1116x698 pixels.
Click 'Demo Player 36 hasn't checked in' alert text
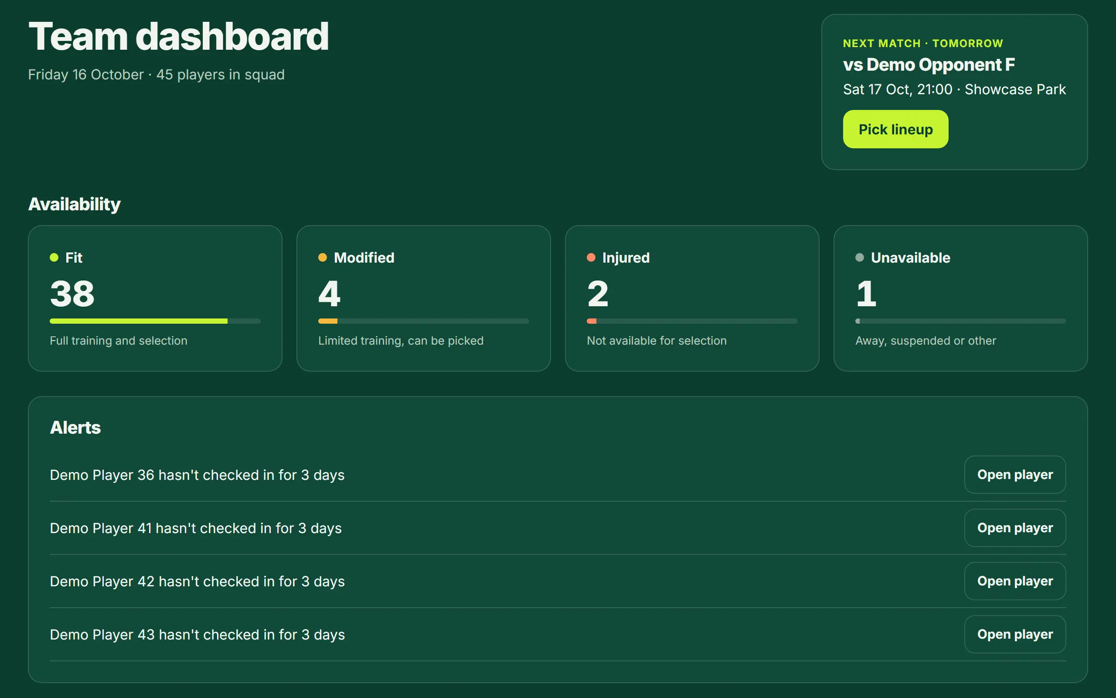click(x=197, y=475)
